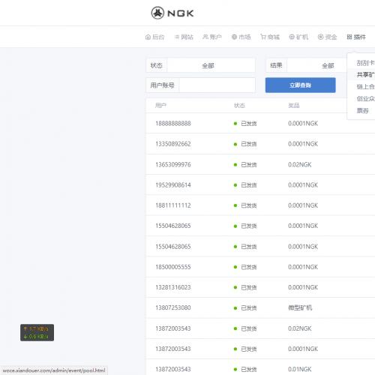Open the 矿机 menu
The width and height of the screenshot is (375, 375).
click(298, 37)
